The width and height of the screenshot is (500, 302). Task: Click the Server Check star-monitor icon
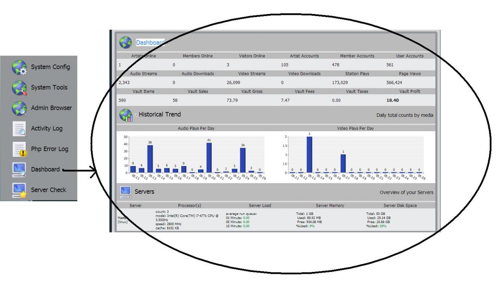coord(19,190)
